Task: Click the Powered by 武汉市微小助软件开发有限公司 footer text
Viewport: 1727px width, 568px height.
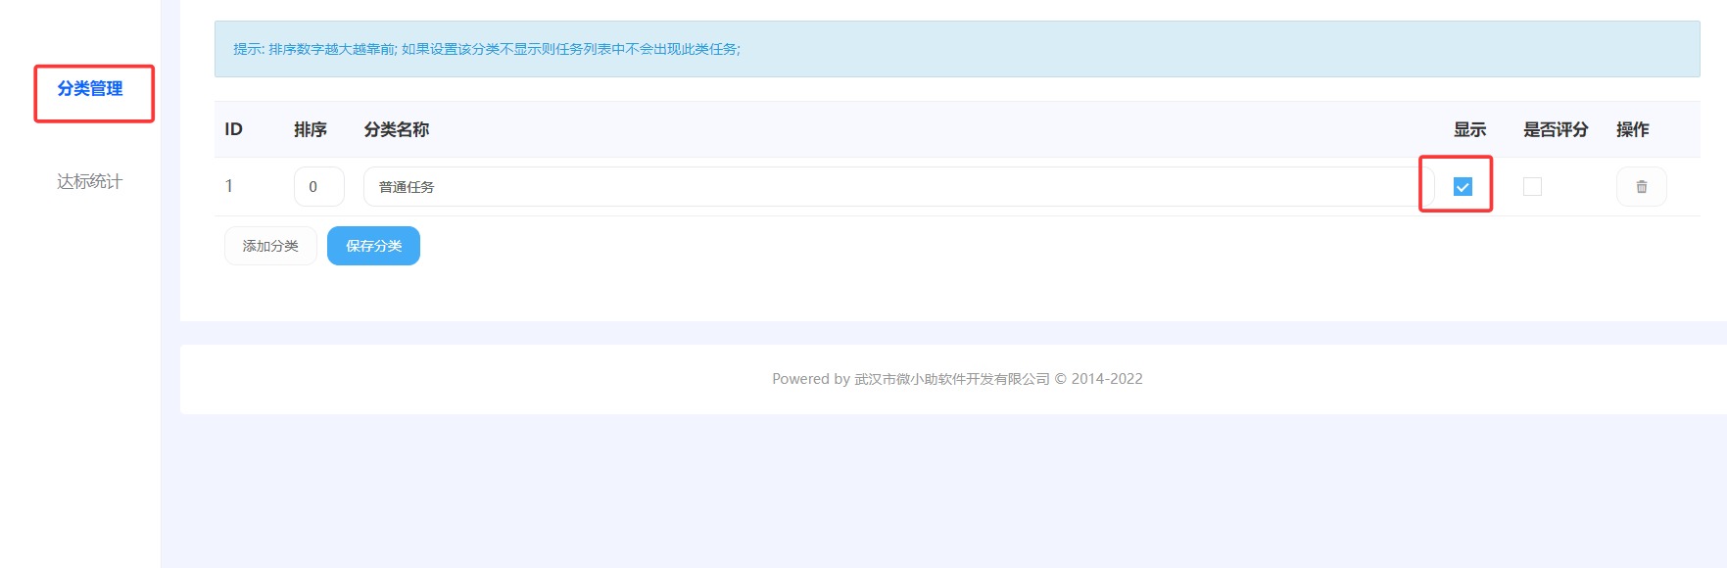Action: point(957,379)
